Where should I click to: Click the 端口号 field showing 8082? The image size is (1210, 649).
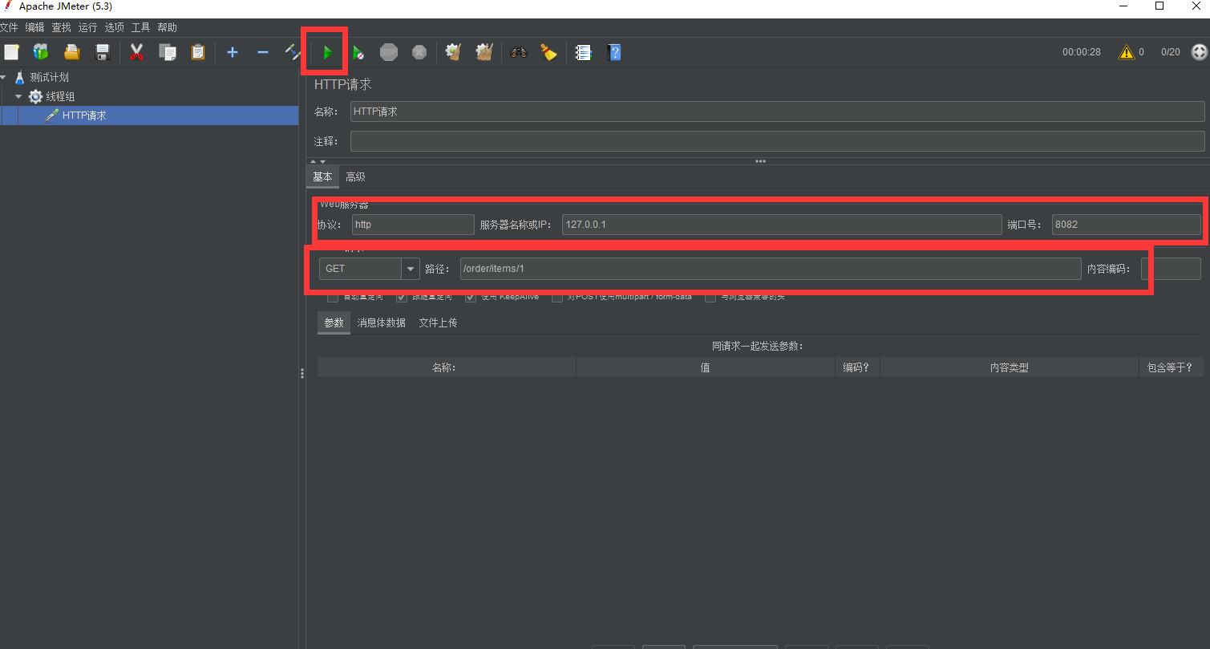pos(1127,225)
